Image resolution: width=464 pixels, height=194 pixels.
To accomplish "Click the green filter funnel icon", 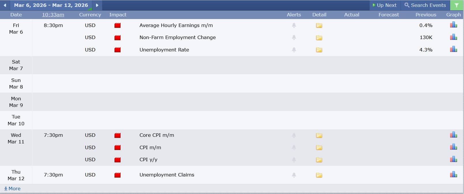I will [457, 5].
